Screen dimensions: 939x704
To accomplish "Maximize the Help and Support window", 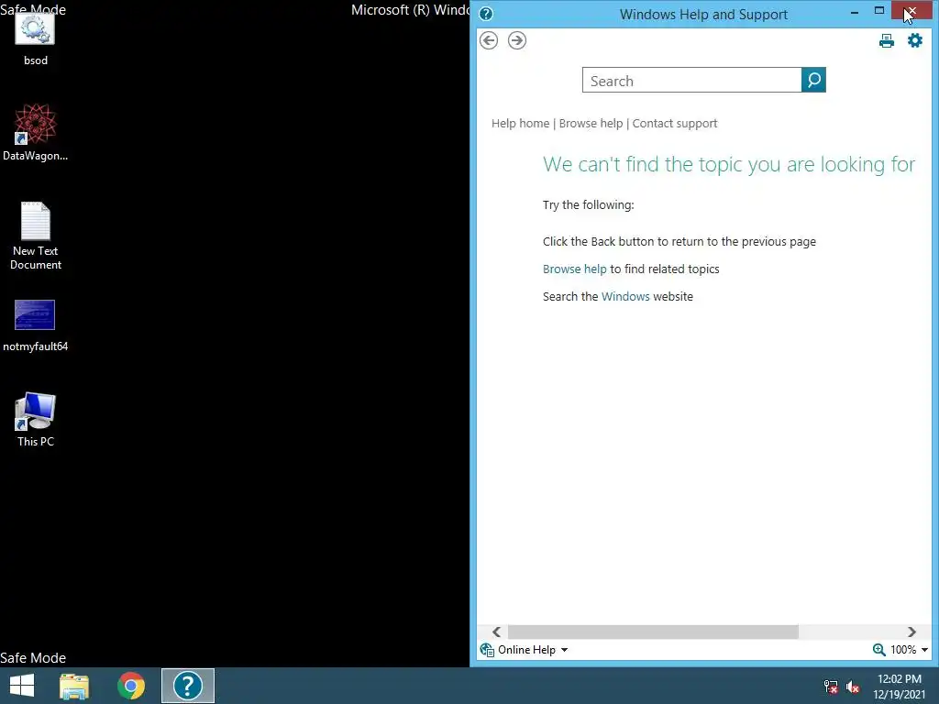I will [x=879, y=11].
